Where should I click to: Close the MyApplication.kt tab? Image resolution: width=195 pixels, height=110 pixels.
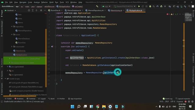click(144, 10)
